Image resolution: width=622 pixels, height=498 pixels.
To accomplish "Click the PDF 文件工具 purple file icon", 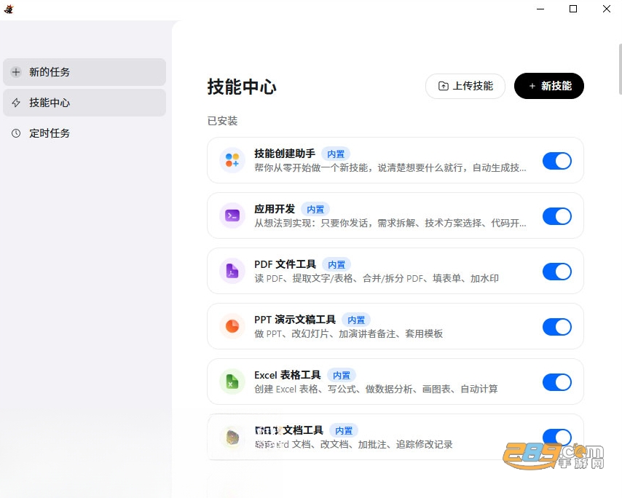I will pyautogui.click(x=232, y=271).
